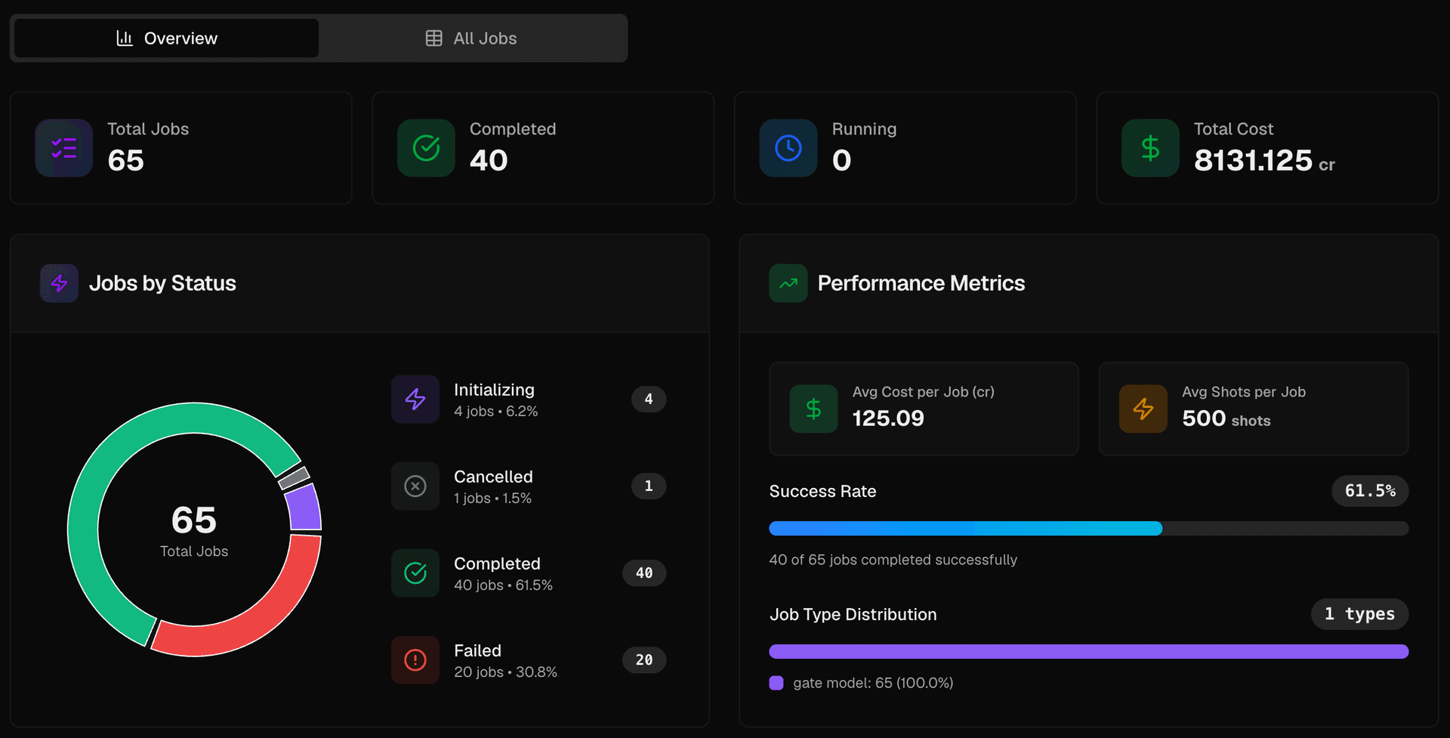The height and width of the screenshot is (738, 1450).
Task: Click the Running clock icon
Action: (x=788, y=148)
